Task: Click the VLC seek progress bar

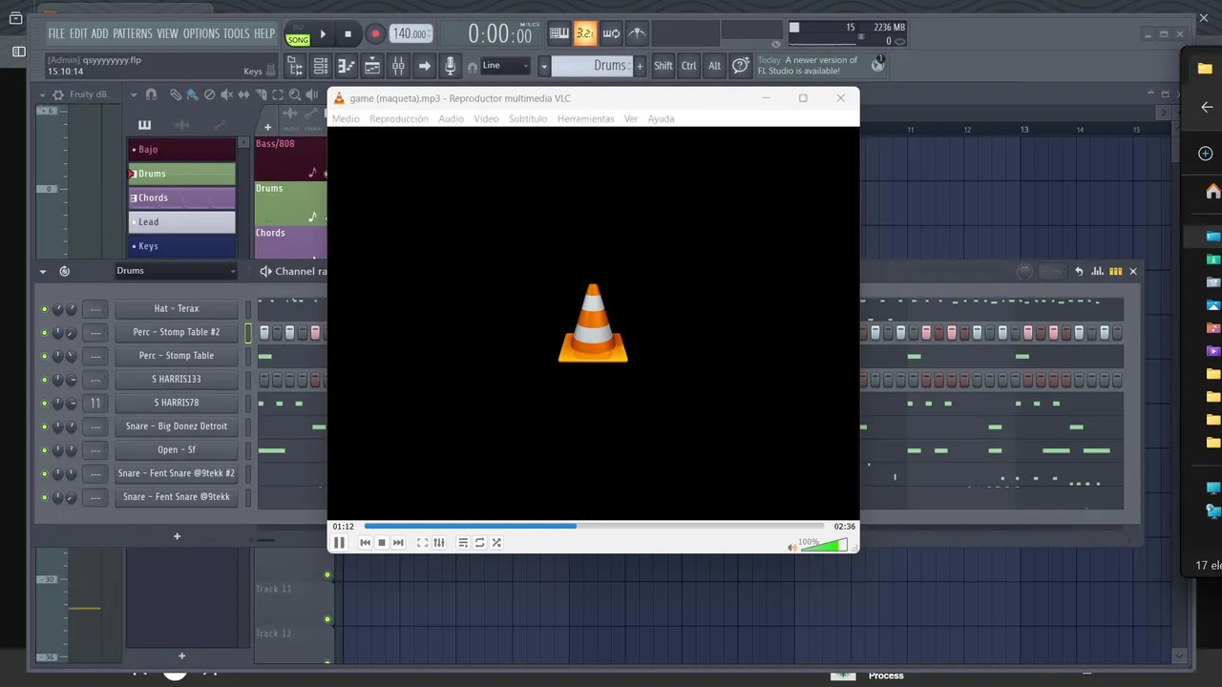Action: point(594,526)
